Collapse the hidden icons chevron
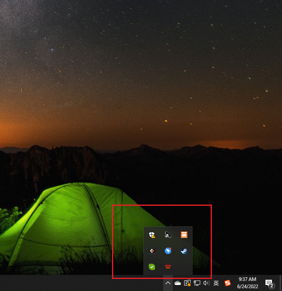This screenshot has width=282, height=291. [168, 283]
